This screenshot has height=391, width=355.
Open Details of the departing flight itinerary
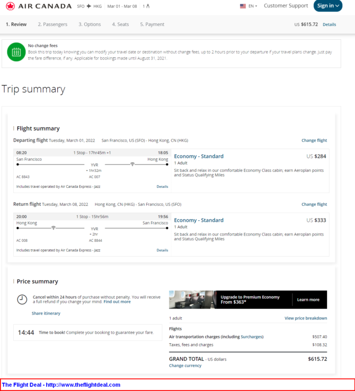click(x=162, y=187)
